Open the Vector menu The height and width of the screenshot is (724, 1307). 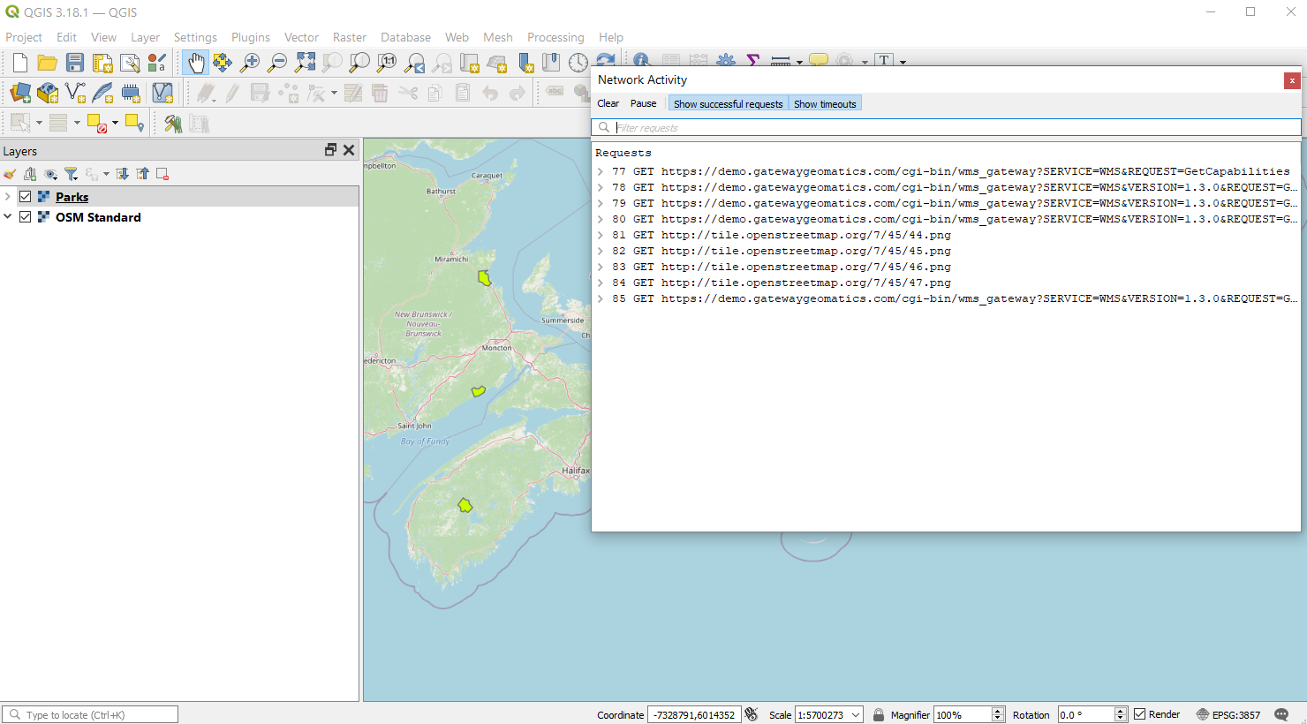301,37
